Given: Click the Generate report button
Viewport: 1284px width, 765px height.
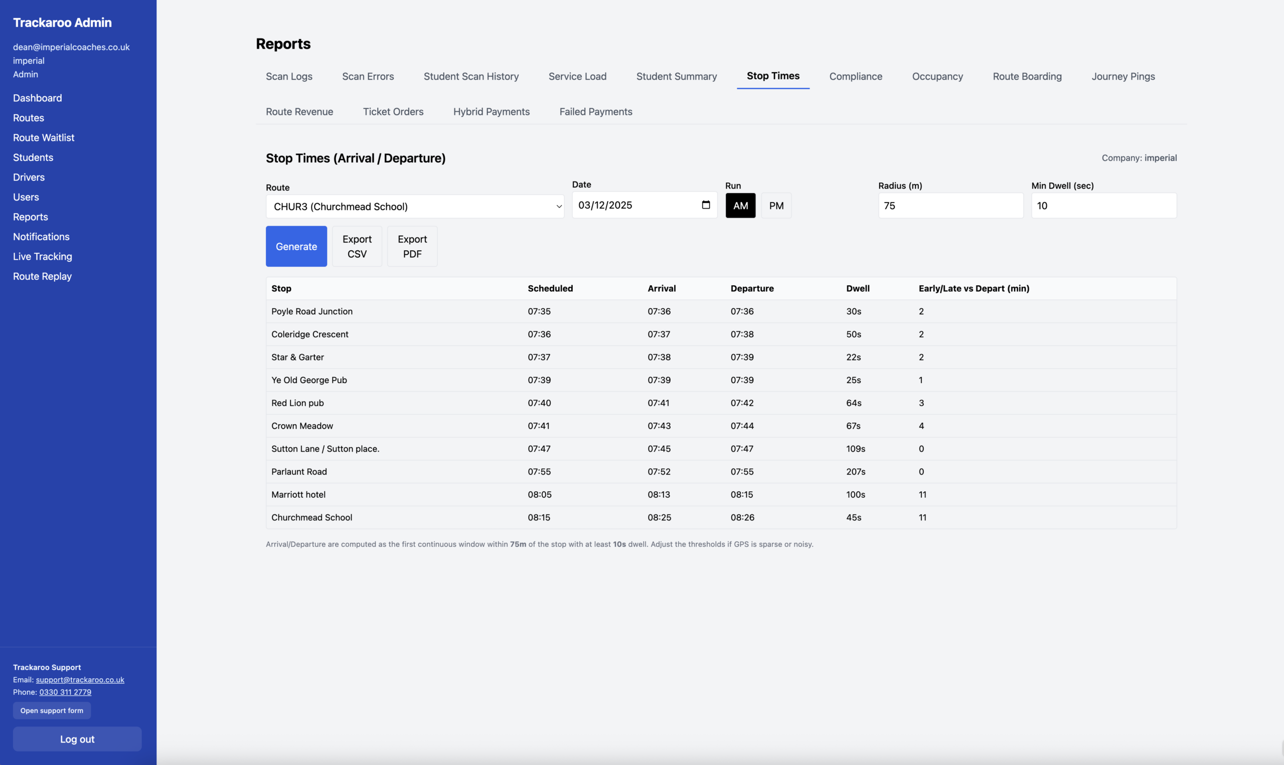Looking at the screenshot, I should point(296,247).
